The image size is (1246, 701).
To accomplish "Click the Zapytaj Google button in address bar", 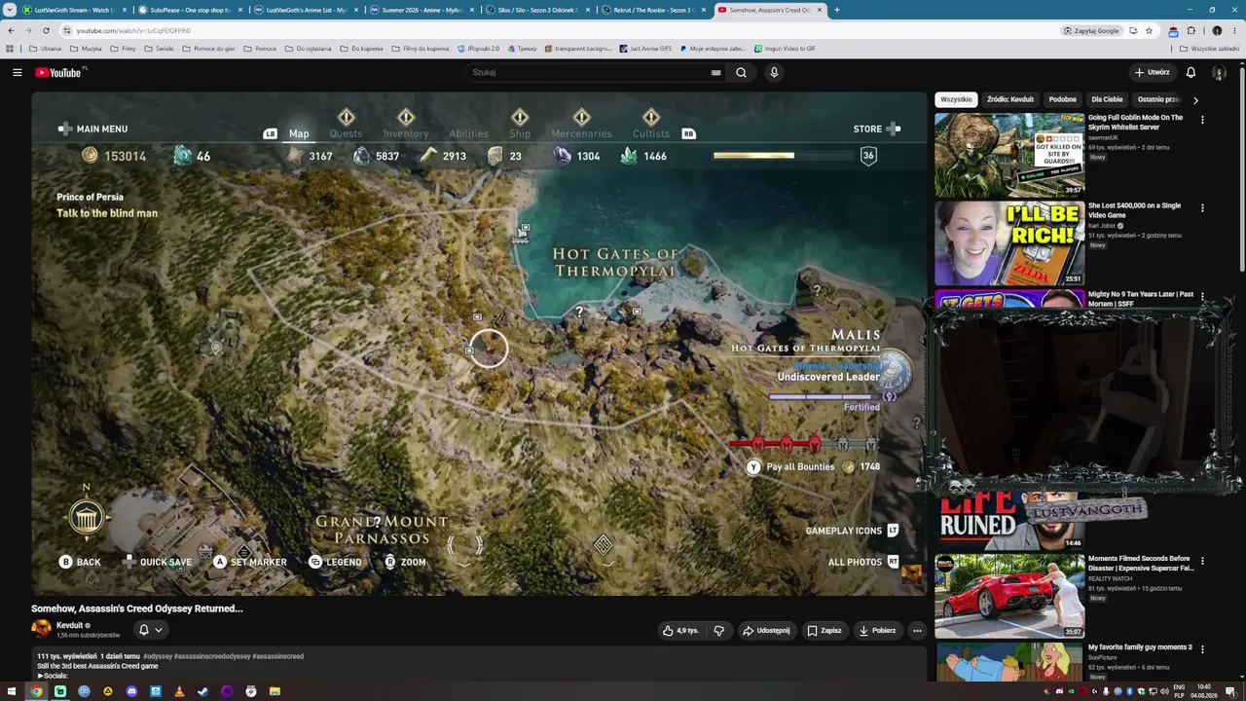I will [x=1091, y=30].
